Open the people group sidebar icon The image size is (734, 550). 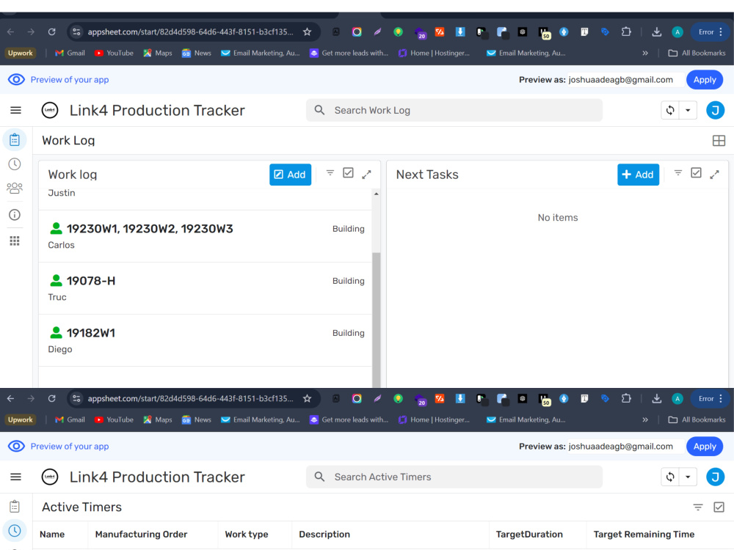coord(15,188)
